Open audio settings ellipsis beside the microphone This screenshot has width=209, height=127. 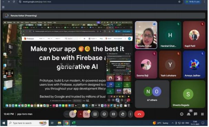tap(67, 115)
